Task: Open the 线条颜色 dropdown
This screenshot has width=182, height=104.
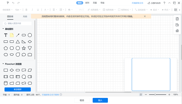Action: [94, 10]
